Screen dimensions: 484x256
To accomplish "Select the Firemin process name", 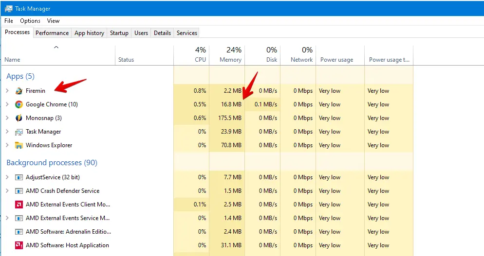I will pyautogui.click(x=36, y=91).
